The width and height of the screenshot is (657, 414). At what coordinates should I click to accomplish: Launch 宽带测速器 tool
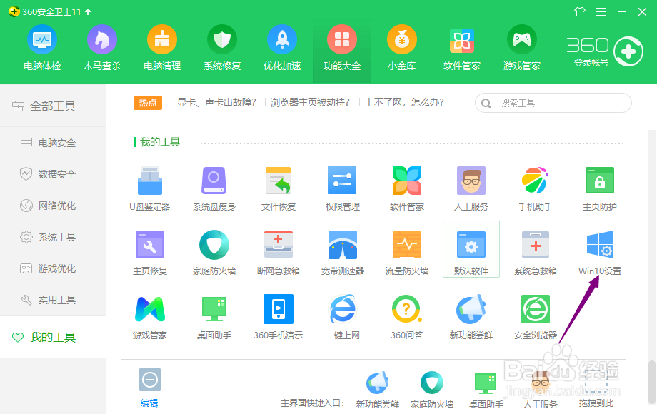pyautogui.click(x=342, y=253)
